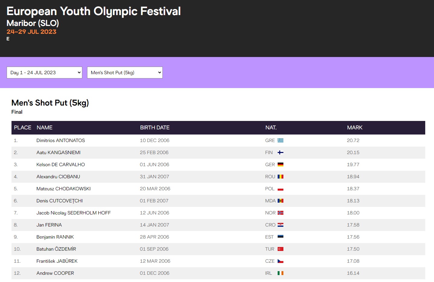The image size is (434, 282).
Task: Click the mark 18.94
Action: click(353, 176)
